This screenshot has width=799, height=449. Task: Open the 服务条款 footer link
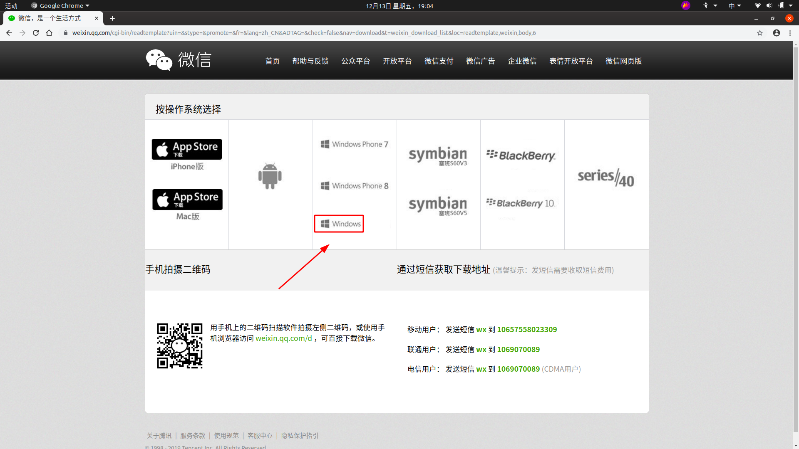193,436
